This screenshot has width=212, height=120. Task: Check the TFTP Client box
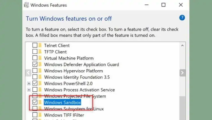35,52
